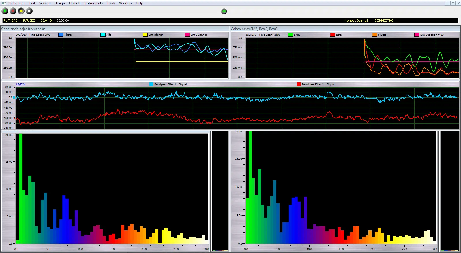Click the BioExplorer application icon in title bar
The image size is (461, 253).
tap(4, 3)
